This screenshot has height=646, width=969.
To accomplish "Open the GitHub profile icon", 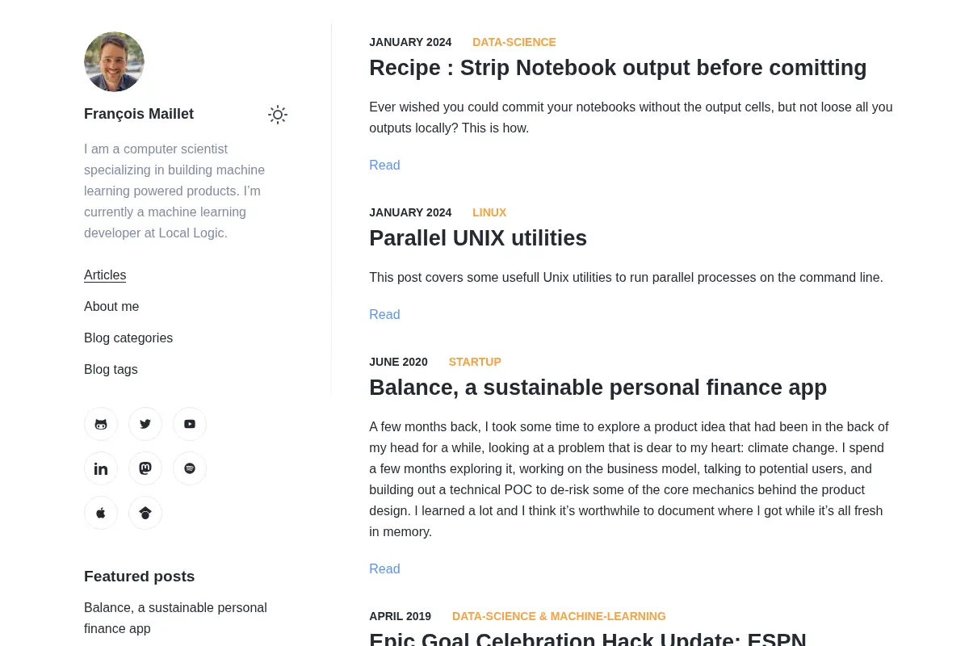I will pos(101,424).
